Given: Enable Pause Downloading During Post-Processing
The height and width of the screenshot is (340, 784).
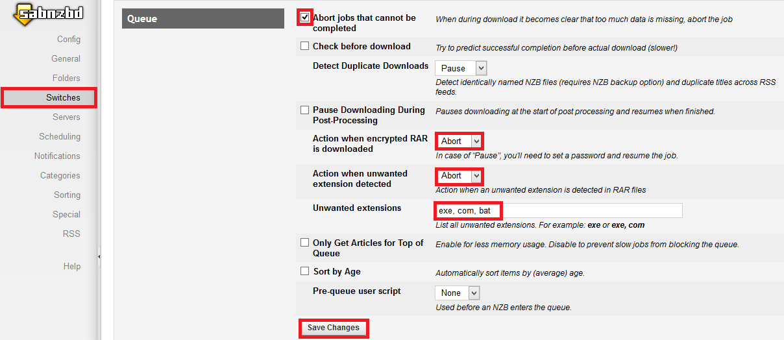Looking at the screenshot, I should pos(305,110).
